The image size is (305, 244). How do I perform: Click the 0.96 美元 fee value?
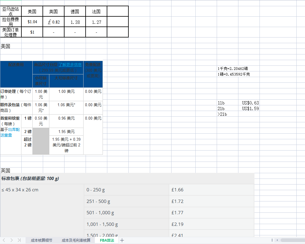click(x=67, y=118)
